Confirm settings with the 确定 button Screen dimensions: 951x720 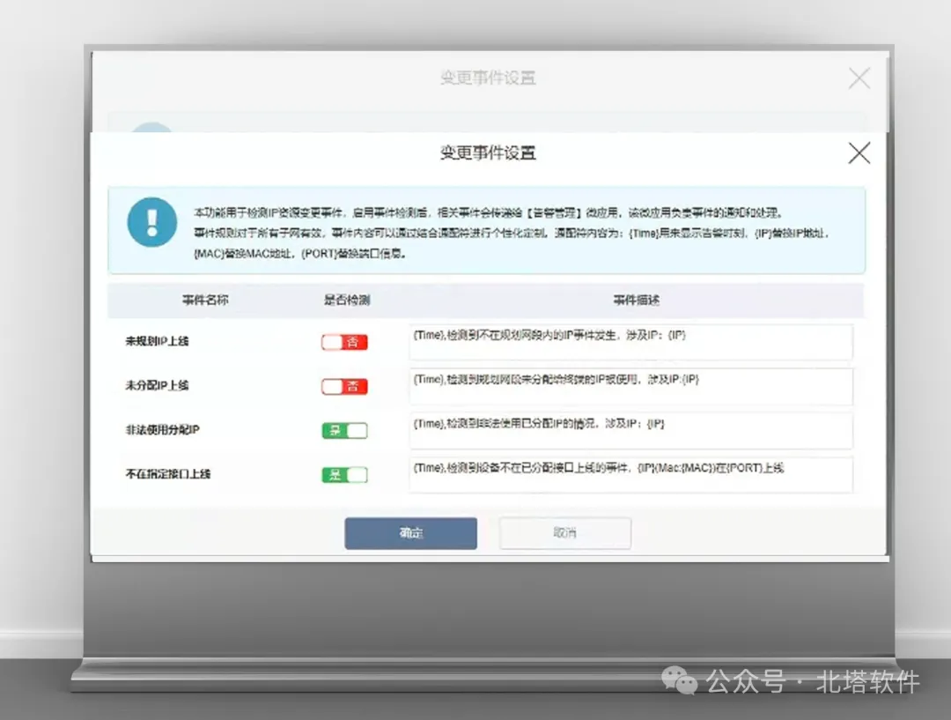pos(410,534)
